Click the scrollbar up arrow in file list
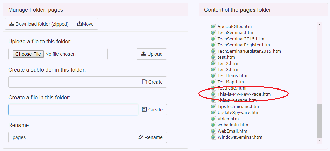 pos(320,24)
